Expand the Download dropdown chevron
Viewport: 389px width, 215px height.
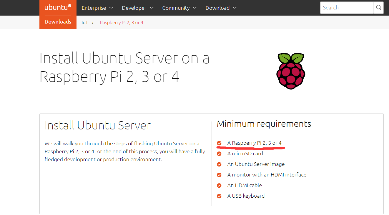pos(235,8)
